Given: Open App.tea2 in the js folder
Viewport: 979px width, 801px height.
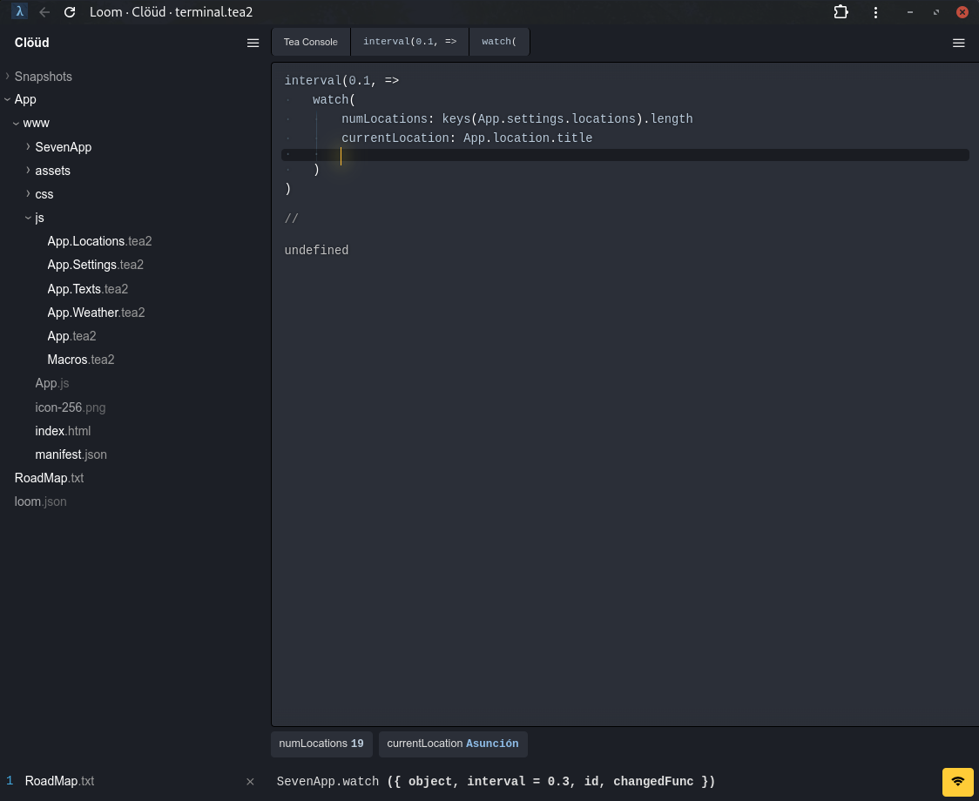Looking at the screenshot, I should tap(71, 337).
